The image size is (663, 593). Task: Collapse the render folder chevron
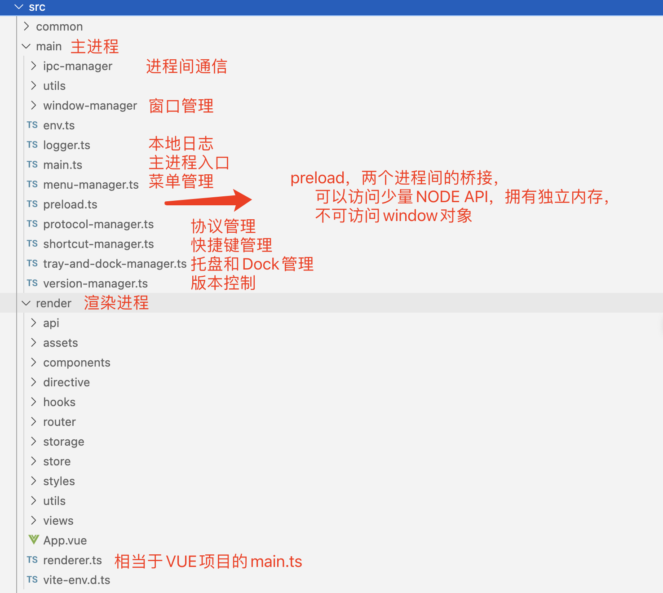(x=27, y=303)
